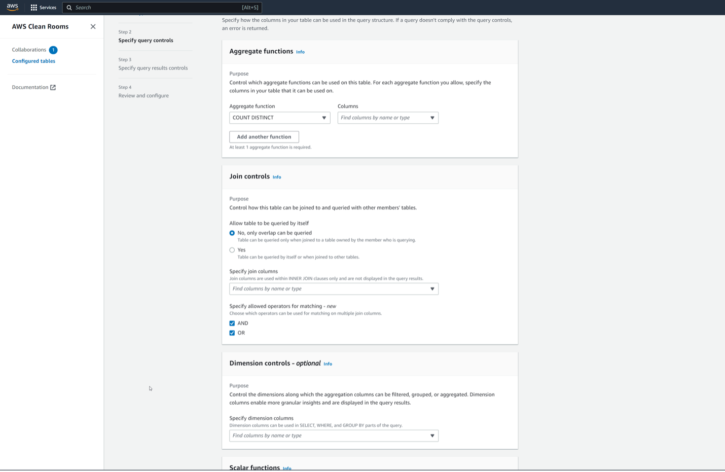Image resolution: width=725 pixels, height=472 pixels.
Task: Select Step 4 Review and configure
Action: (143, 95)
